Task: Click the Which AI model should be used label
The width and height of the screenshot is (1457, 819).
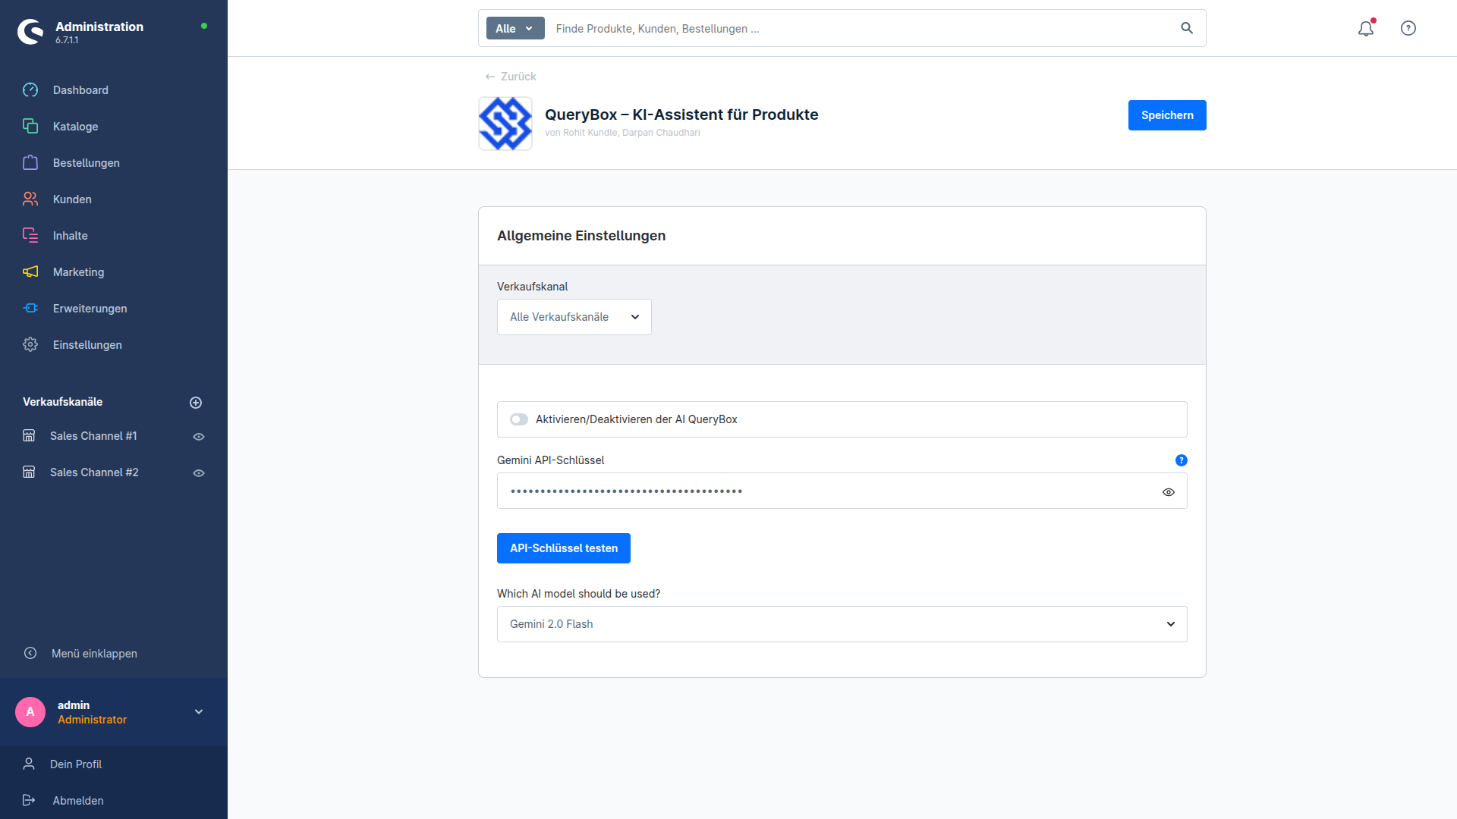Action: point(578,594)
